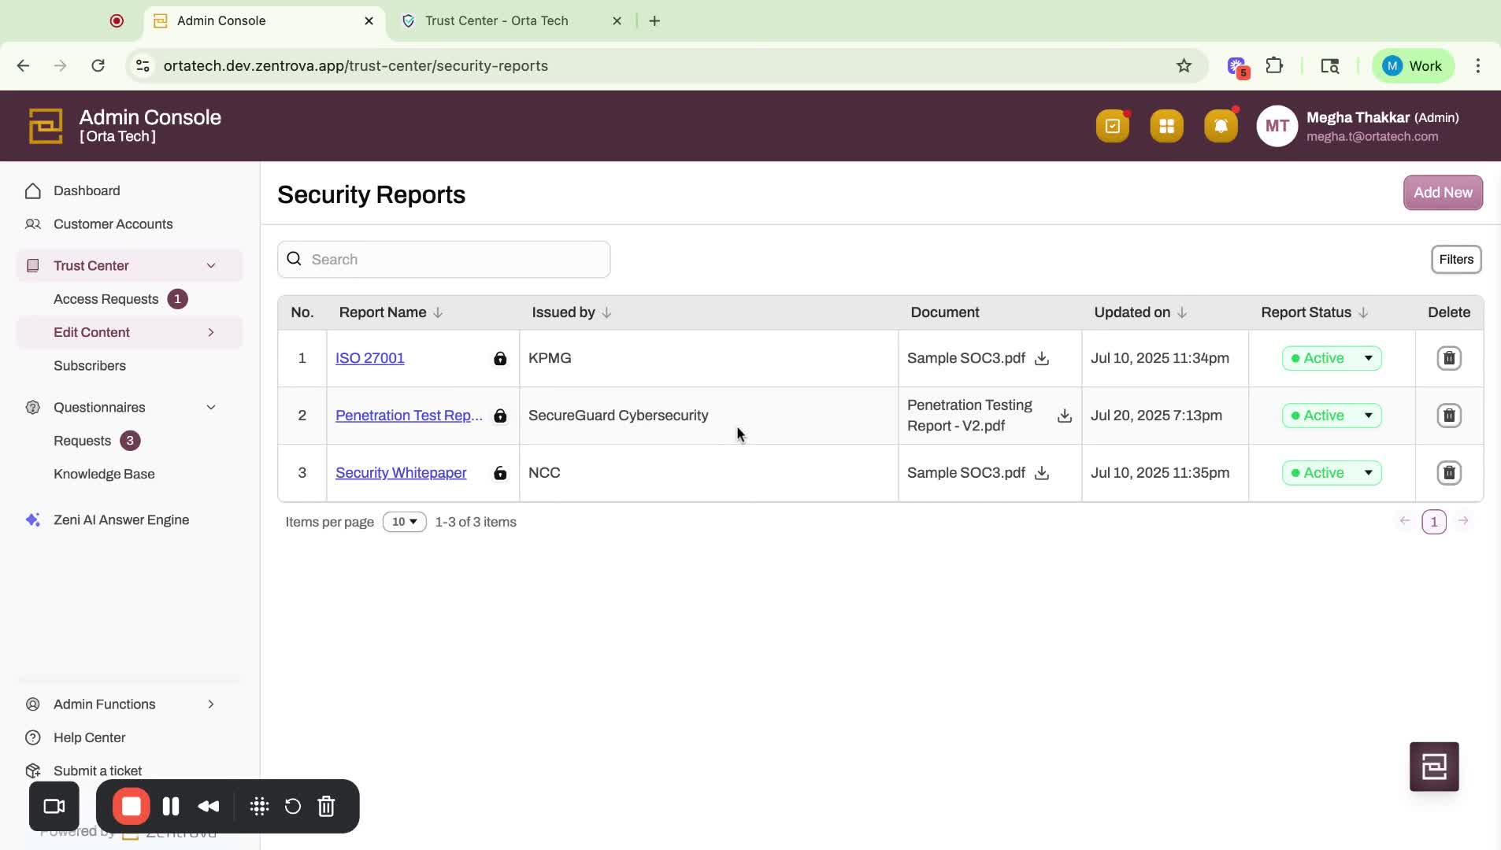
Task: Go to Dashboard
Action: [x=87, y=191]
